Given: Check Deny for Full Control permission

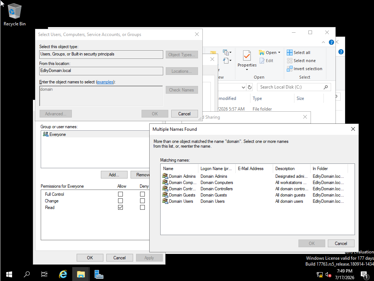Looking at the screenshot, I should 142,194.
